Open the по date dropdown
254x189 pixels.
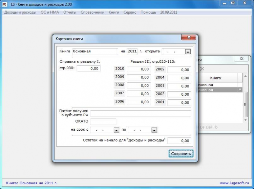tap(154, 130)
